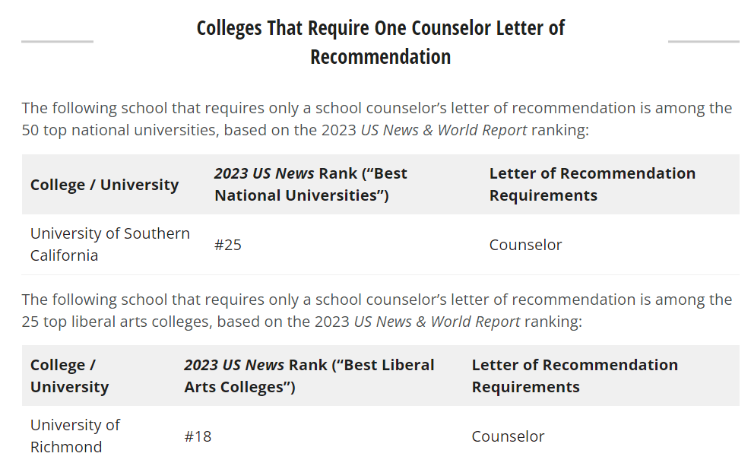Click the paragraph mentioning 50 top national universities

coord(376,119)
